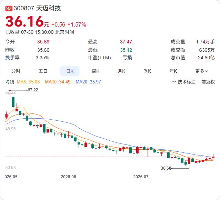This screenshot has height=200, width=220.
Task: Click the tall green candlestick below 67.22 high
Action: pos(13,102)
